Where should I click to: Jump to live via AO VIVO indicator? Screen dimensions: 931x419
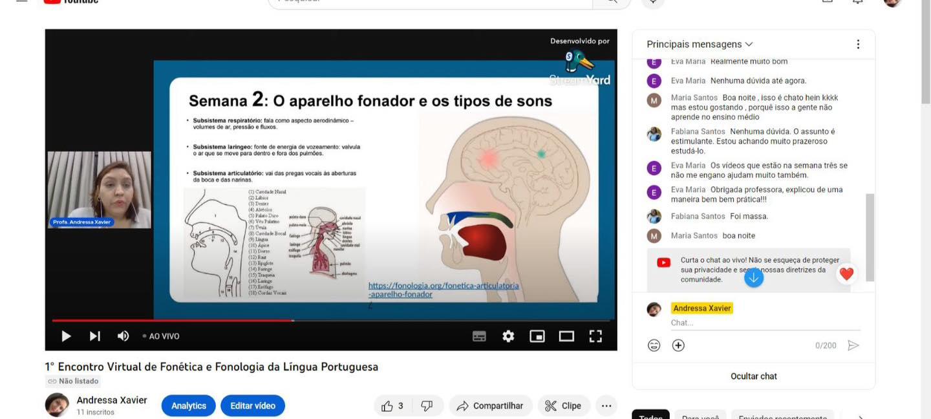(x=161, y=336)
